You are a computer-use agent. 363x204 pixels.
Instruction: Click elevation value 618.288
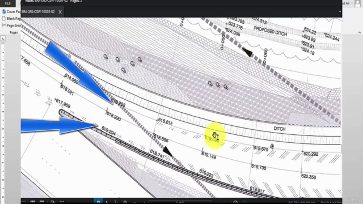pos(119,103)
